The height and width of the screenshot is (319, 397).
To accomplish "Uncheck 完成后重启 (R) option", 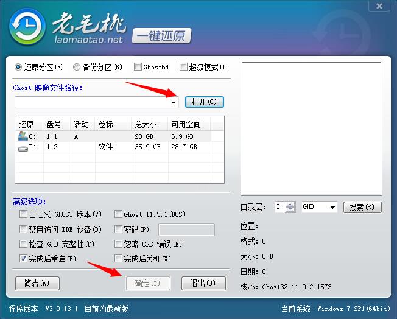I will [23, 259].
